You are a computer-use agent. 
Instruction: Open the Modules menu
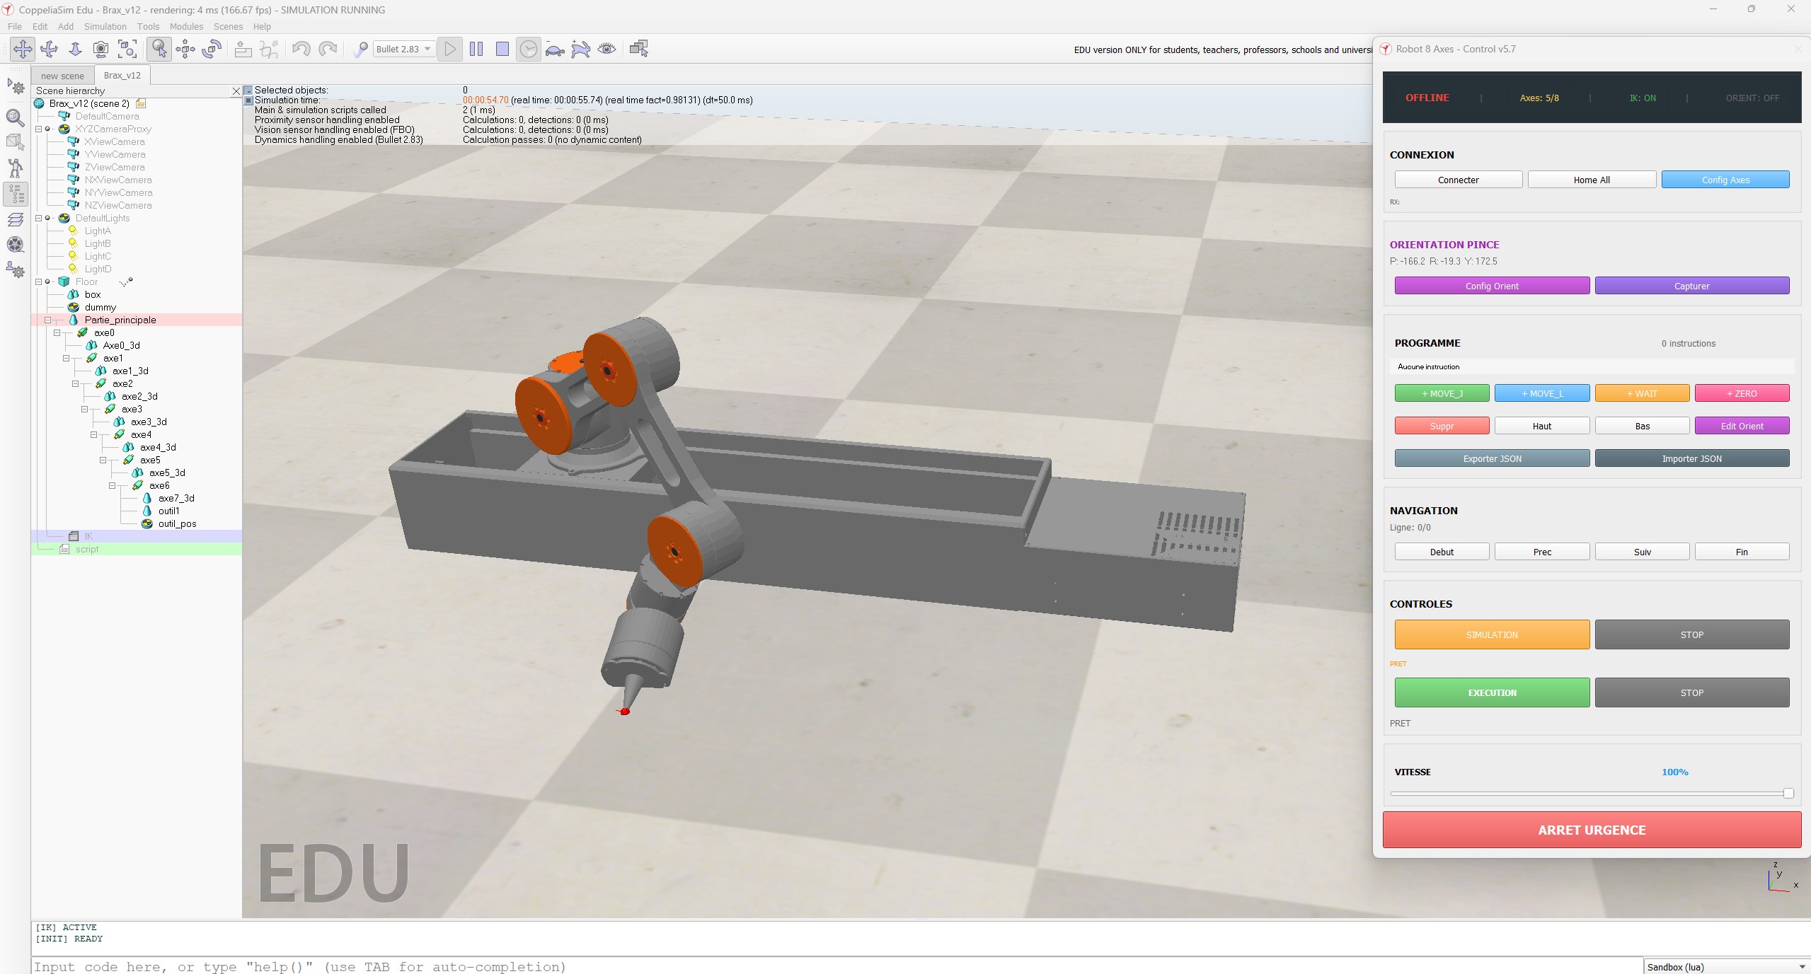(x=186, y=26)
